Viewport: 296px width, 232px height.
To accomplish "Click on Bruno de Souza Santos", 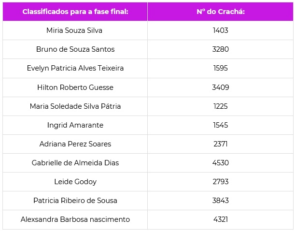I will (x=75, y=49).
